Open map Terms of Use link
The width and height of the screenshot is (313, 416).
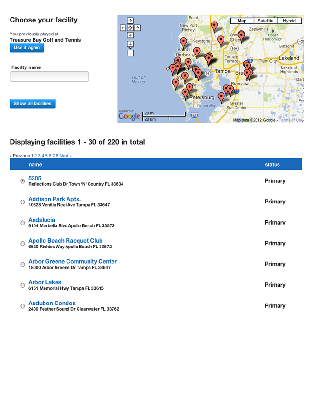click(291, 120)
